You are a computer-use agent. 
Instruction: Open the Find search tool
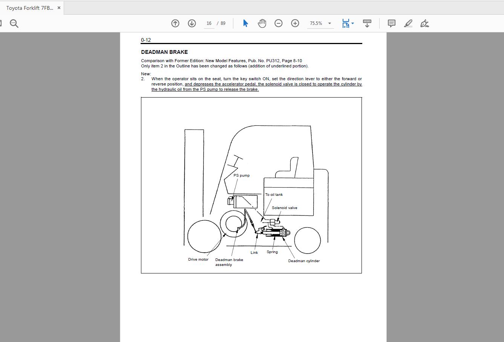[x=14, y=23]
